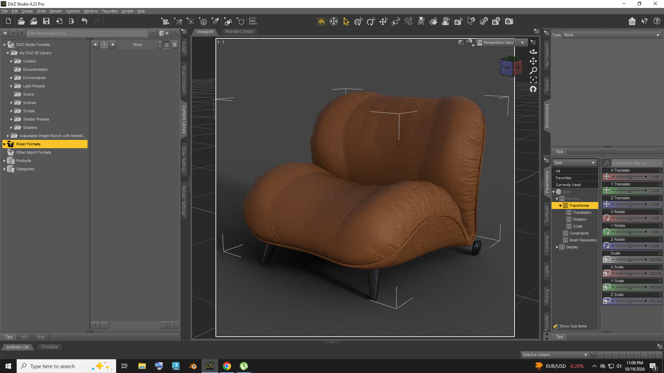Click the Render camera icon in toolbar

click(509, 21)
